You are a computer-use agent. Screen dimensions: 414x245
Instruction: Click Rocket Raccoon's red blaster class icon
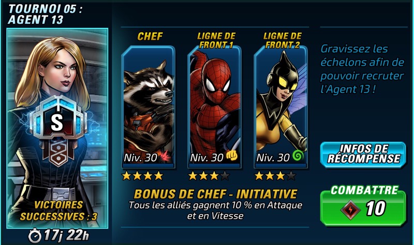(x=166, y=156)
